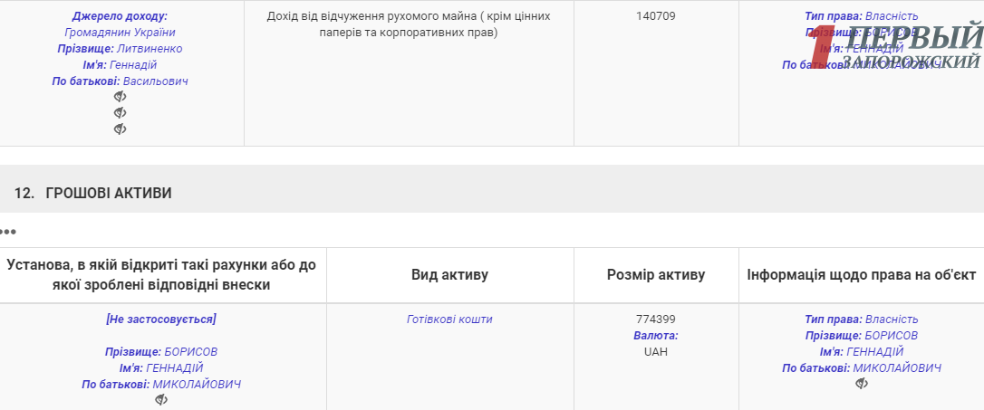Click Громадянин України income source text
This screenshot has width=984, height=410.
pyautogui.click(x=121, y=33)
